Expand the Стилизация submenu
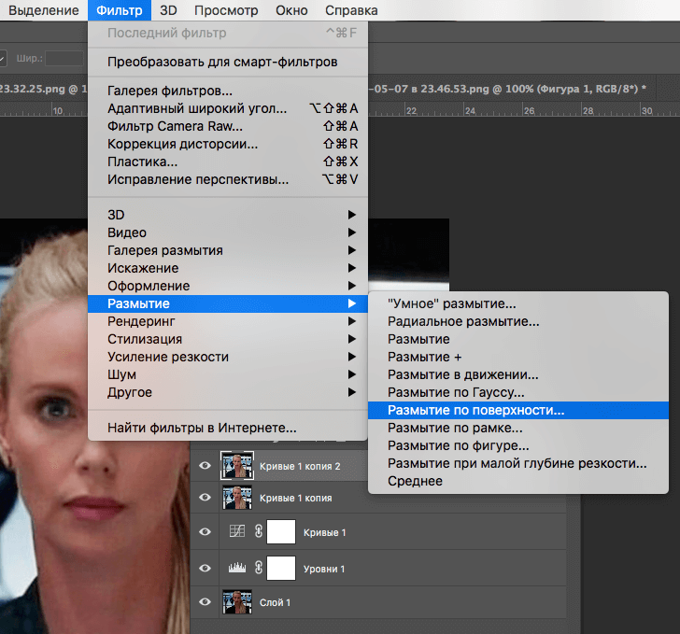This screenshot has width=680, height=634. [x=228, y=339]
